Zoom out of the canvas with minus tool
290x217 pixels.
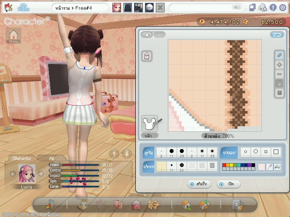click(x=279, y=74)
